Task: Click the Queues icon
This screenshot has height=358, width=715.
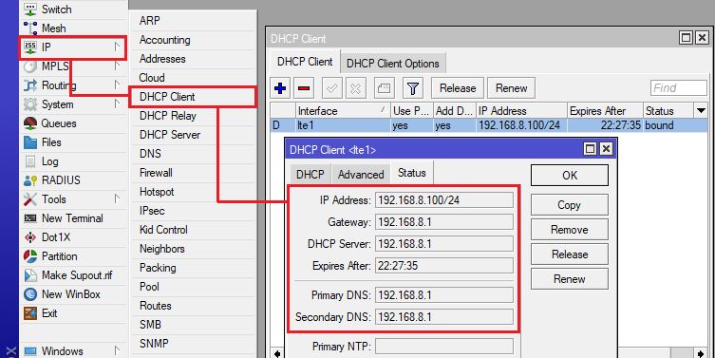Action: point(30,123)
